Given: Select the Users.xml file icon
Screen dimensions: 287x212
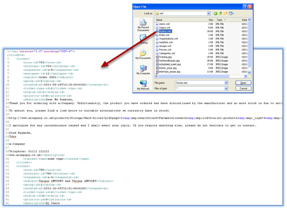Looking at the screenshot, I should click(x=157, y=24).
